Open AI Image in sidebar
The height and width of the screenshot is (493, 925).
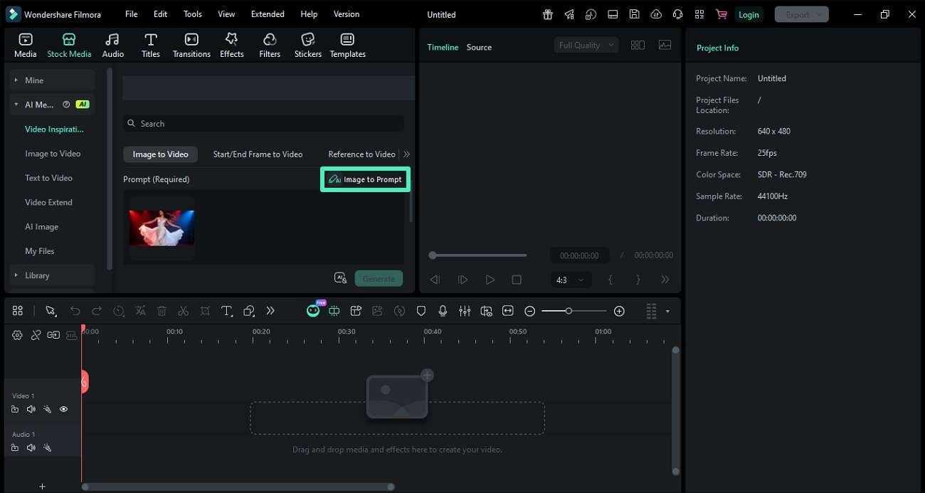tap(41, 226)
